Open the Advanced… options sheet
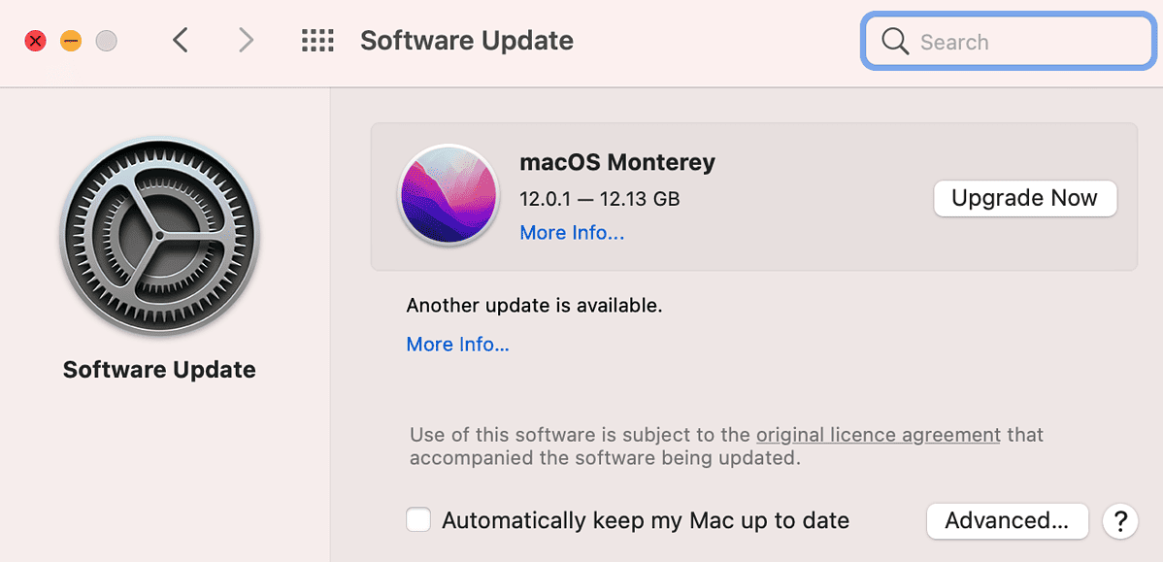 1007,521
